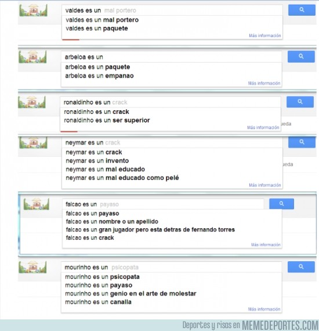Select 'falcao es un nombre o un apellido'
Screen dimensions: 319x331
[112, 221]
